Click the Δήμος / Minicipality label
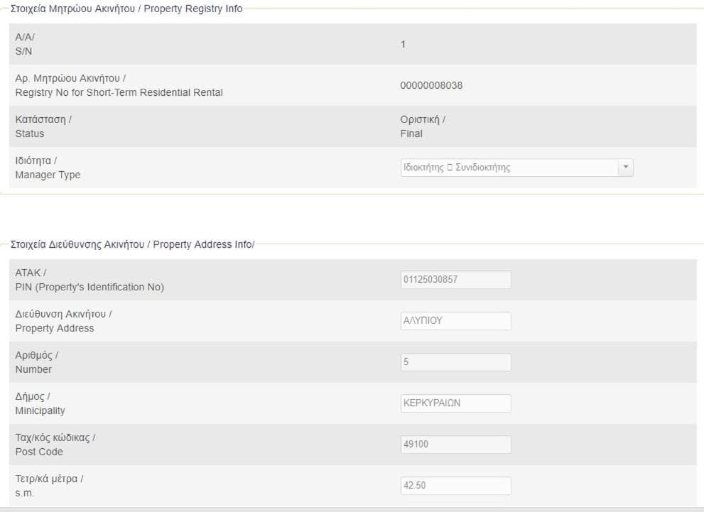The height and width of the screenshot is (512, 704). click(40, 403)
